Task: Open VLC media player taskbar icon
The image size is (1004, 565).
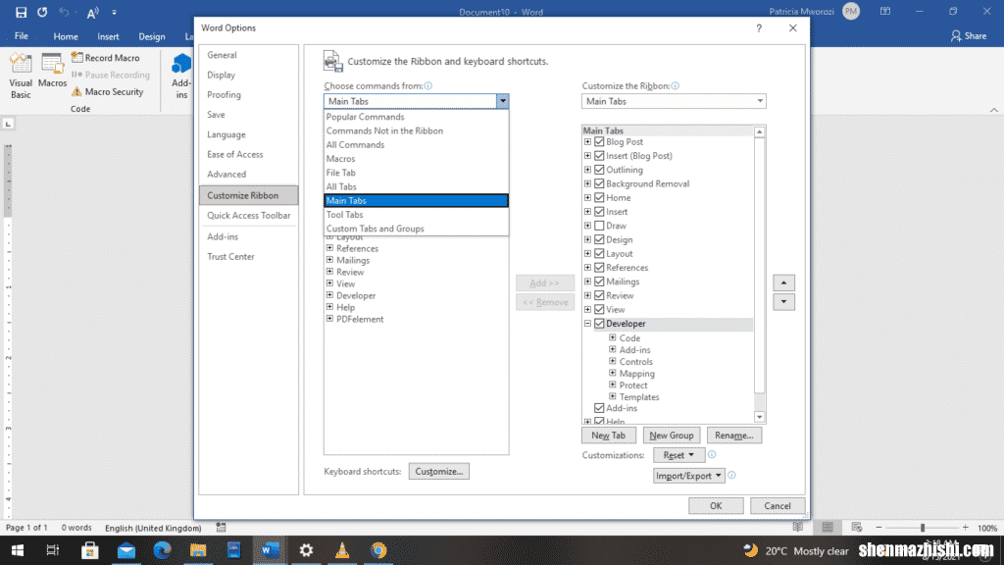Action: point(342,550)
